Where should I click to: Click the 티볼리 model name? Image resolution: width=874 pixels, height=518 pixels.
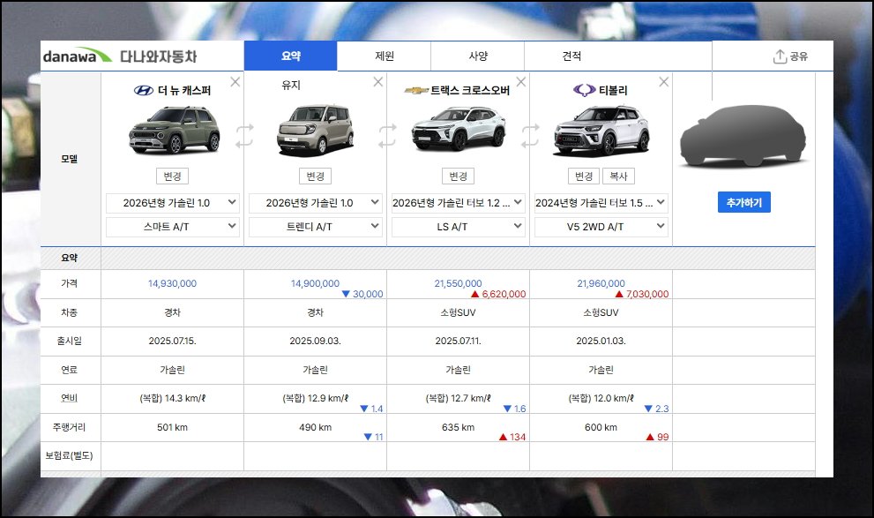pyautogui.click(x=613, y=90)
